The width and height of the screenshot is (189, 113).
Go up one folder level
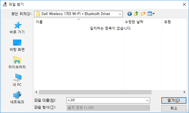[136, 14]
